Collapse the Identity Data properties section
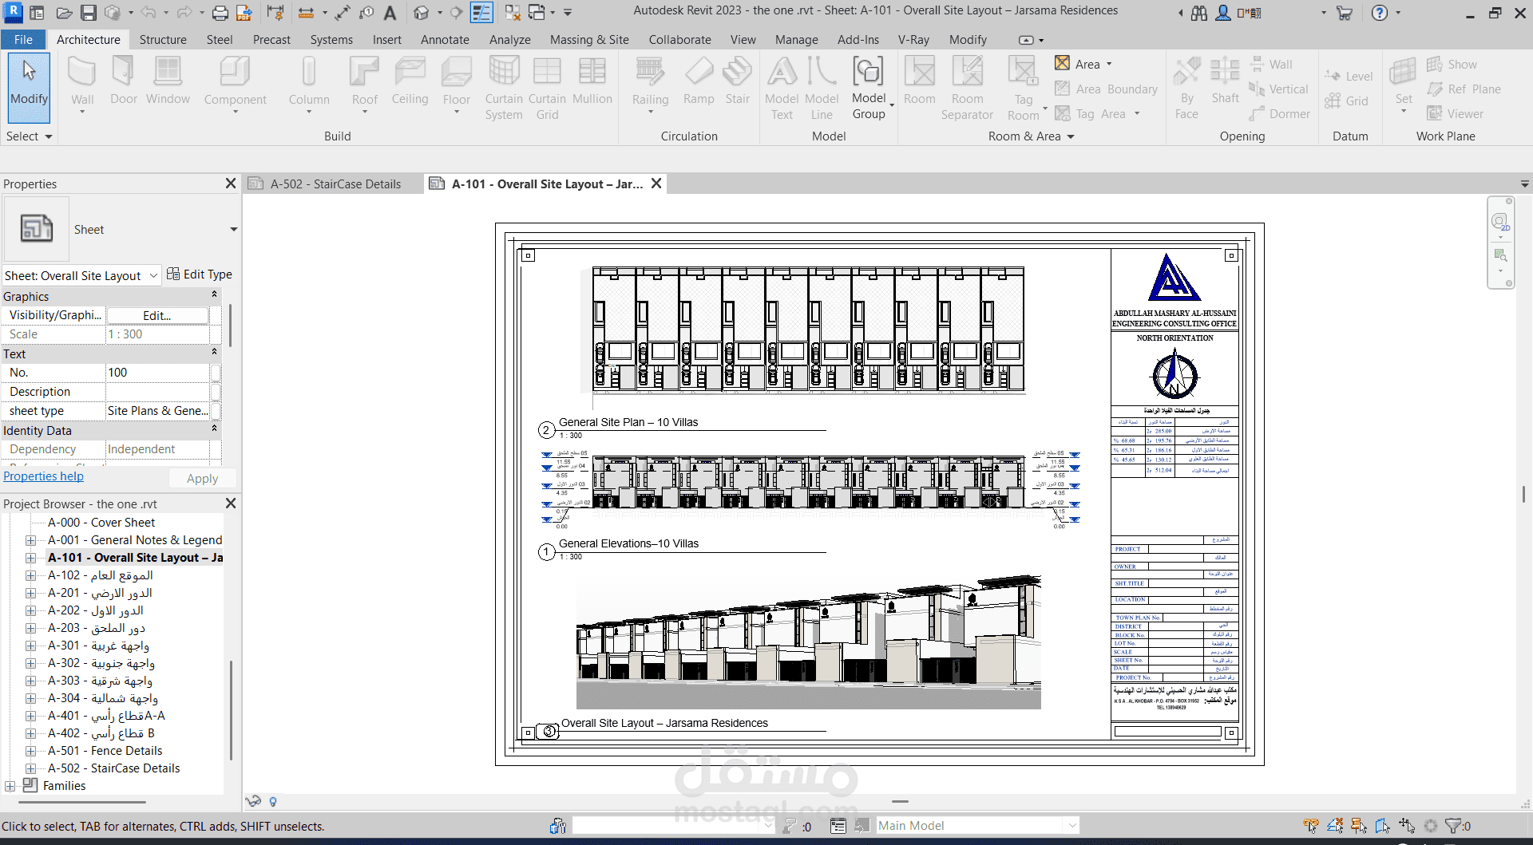 coord(214,430)
